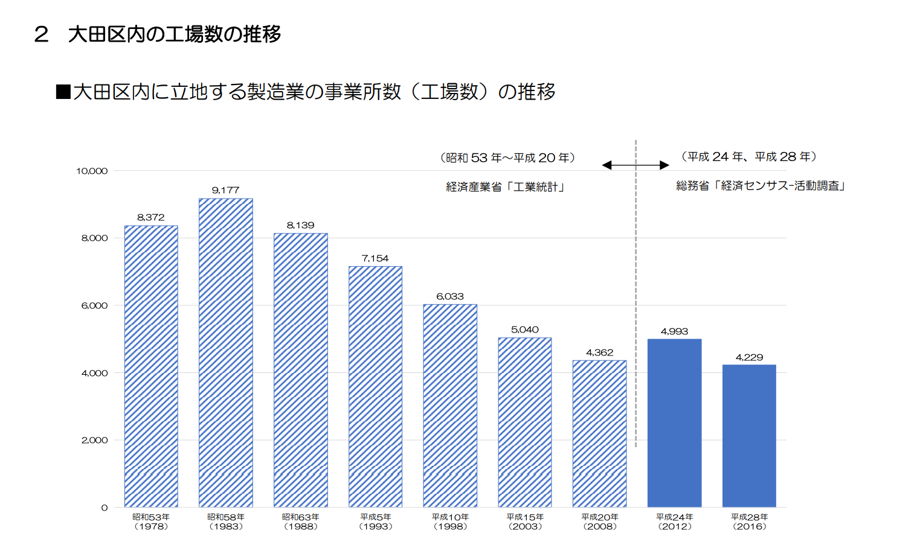Click the y-axis value 0

[x=105, y=508]
